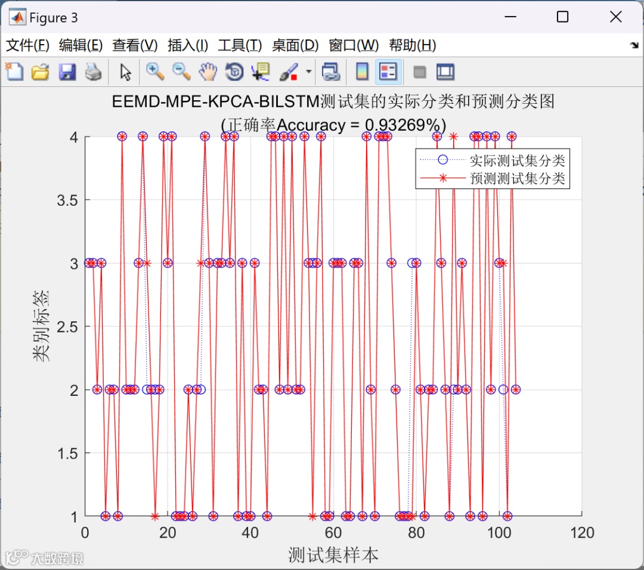Select the Edit Plot arrow tool
The width and height of the screenshot is (644, 570).
[x=125, y=72]
